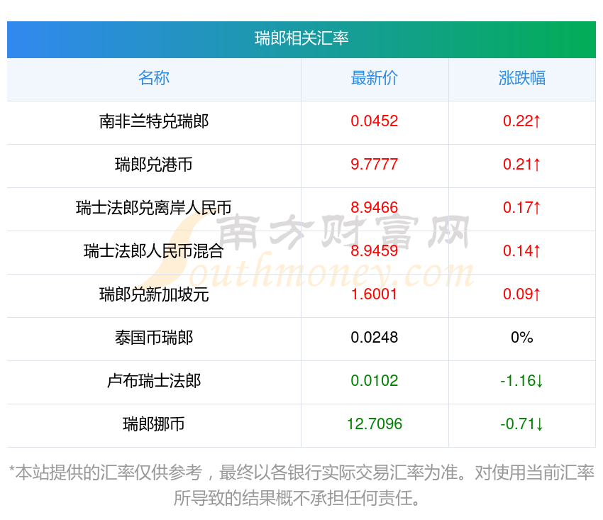
Task: Select change value 0%
Action: click(522, 338)
